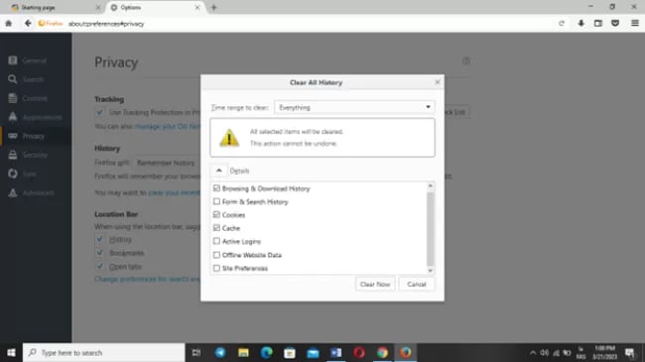645x362 pixels.
Task: Uncheck Browsing & Download History
Action: (x=216, y=188)
